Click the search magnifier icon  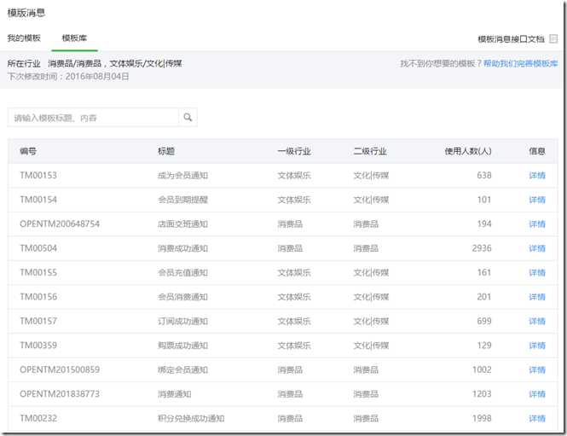coord(188,117)
